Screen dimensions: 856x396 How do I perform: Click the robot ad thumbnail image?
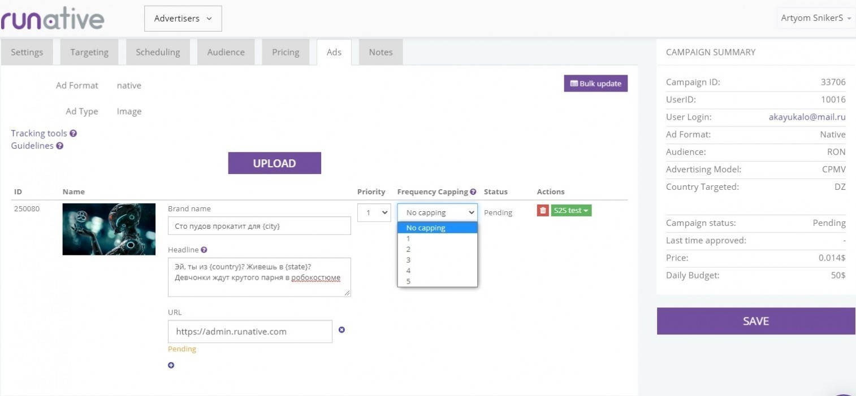[109, 229]
